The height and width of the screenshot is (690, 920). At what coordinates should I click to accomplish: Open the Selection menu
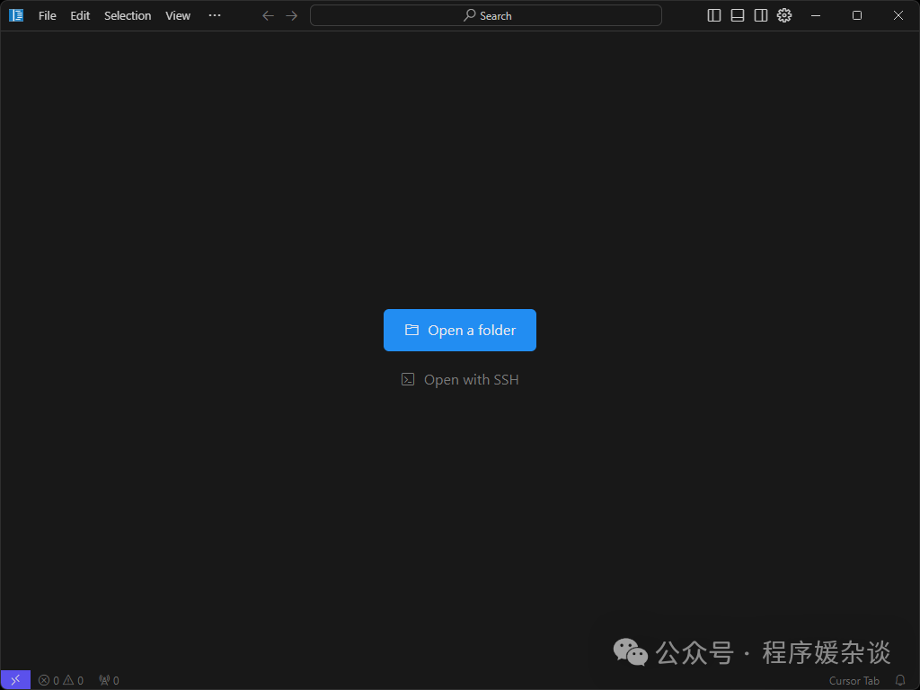pos(128,15)
